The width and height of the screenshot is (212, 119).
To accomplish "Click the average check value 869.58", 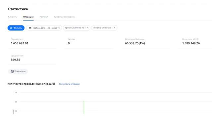I will (16, 60).
